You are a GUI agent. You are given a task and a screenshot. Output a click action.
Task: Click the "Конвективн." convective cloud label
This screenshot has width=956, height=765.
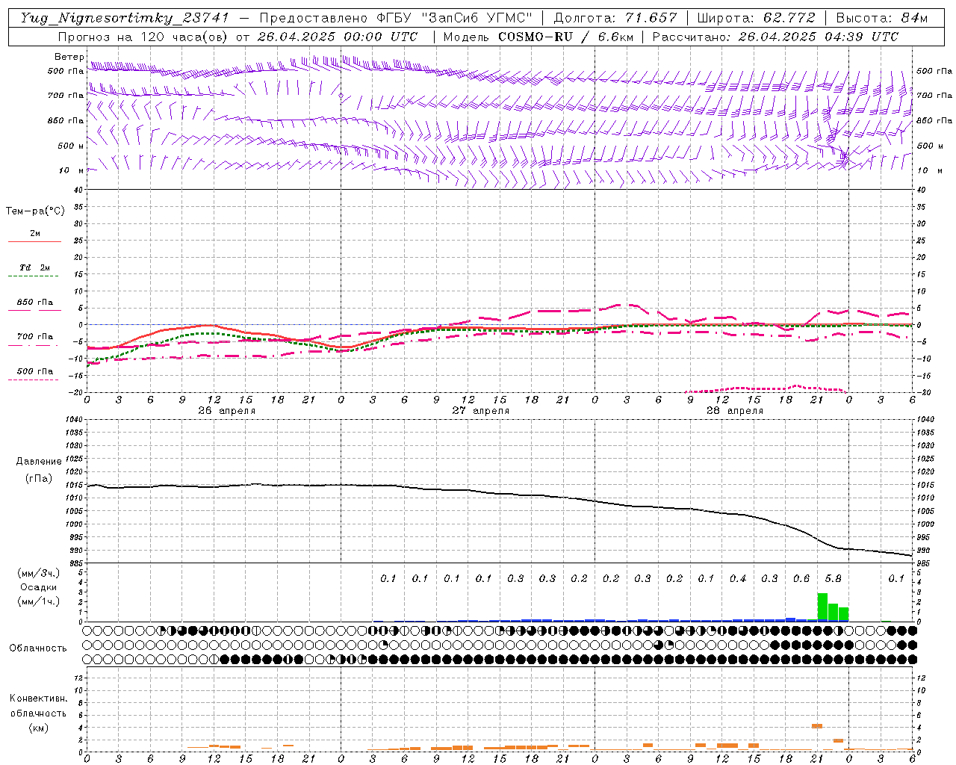click(38, 699)
